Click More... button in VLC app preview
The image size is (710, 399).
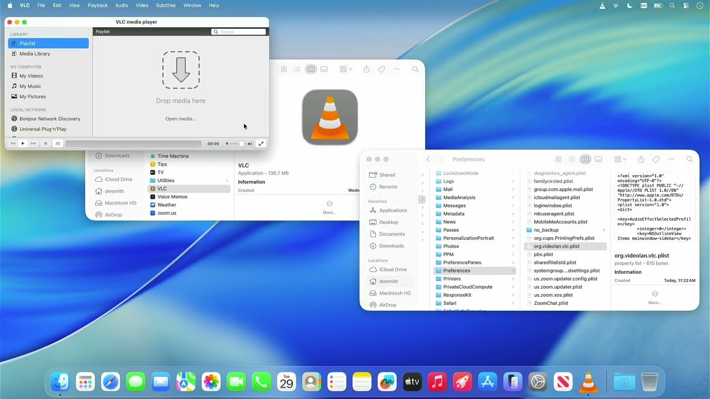pos(329,208)
